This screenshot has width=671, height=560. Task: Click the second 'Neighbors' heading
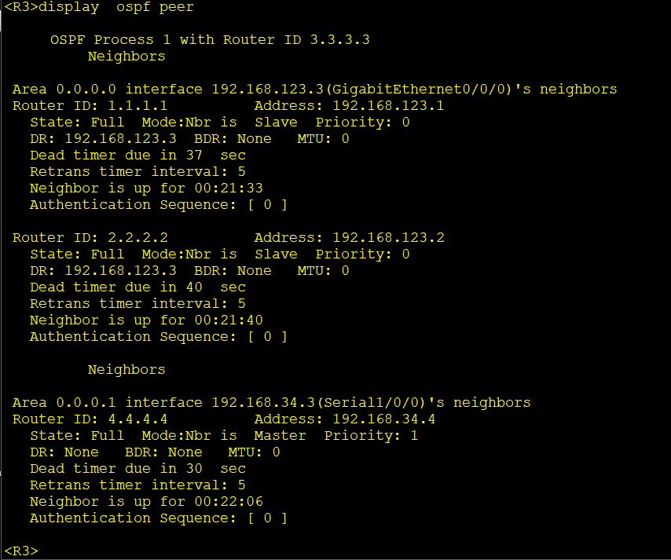[126, 370]
